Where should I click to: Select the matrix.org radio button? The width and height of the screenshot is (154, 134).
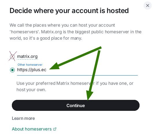coord(12,57)
